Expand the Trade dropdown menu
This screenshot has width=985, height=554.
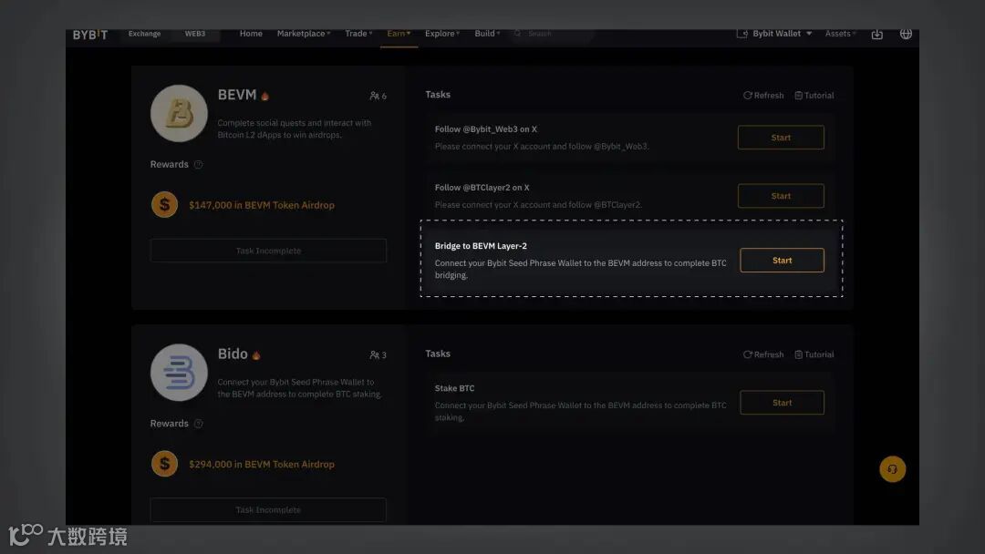click(x=358, y=34)
